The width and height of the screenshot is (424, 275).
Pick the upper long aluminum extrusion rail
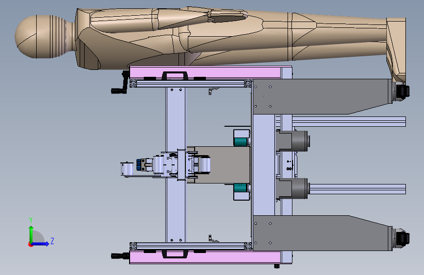(x=349, y=121)
